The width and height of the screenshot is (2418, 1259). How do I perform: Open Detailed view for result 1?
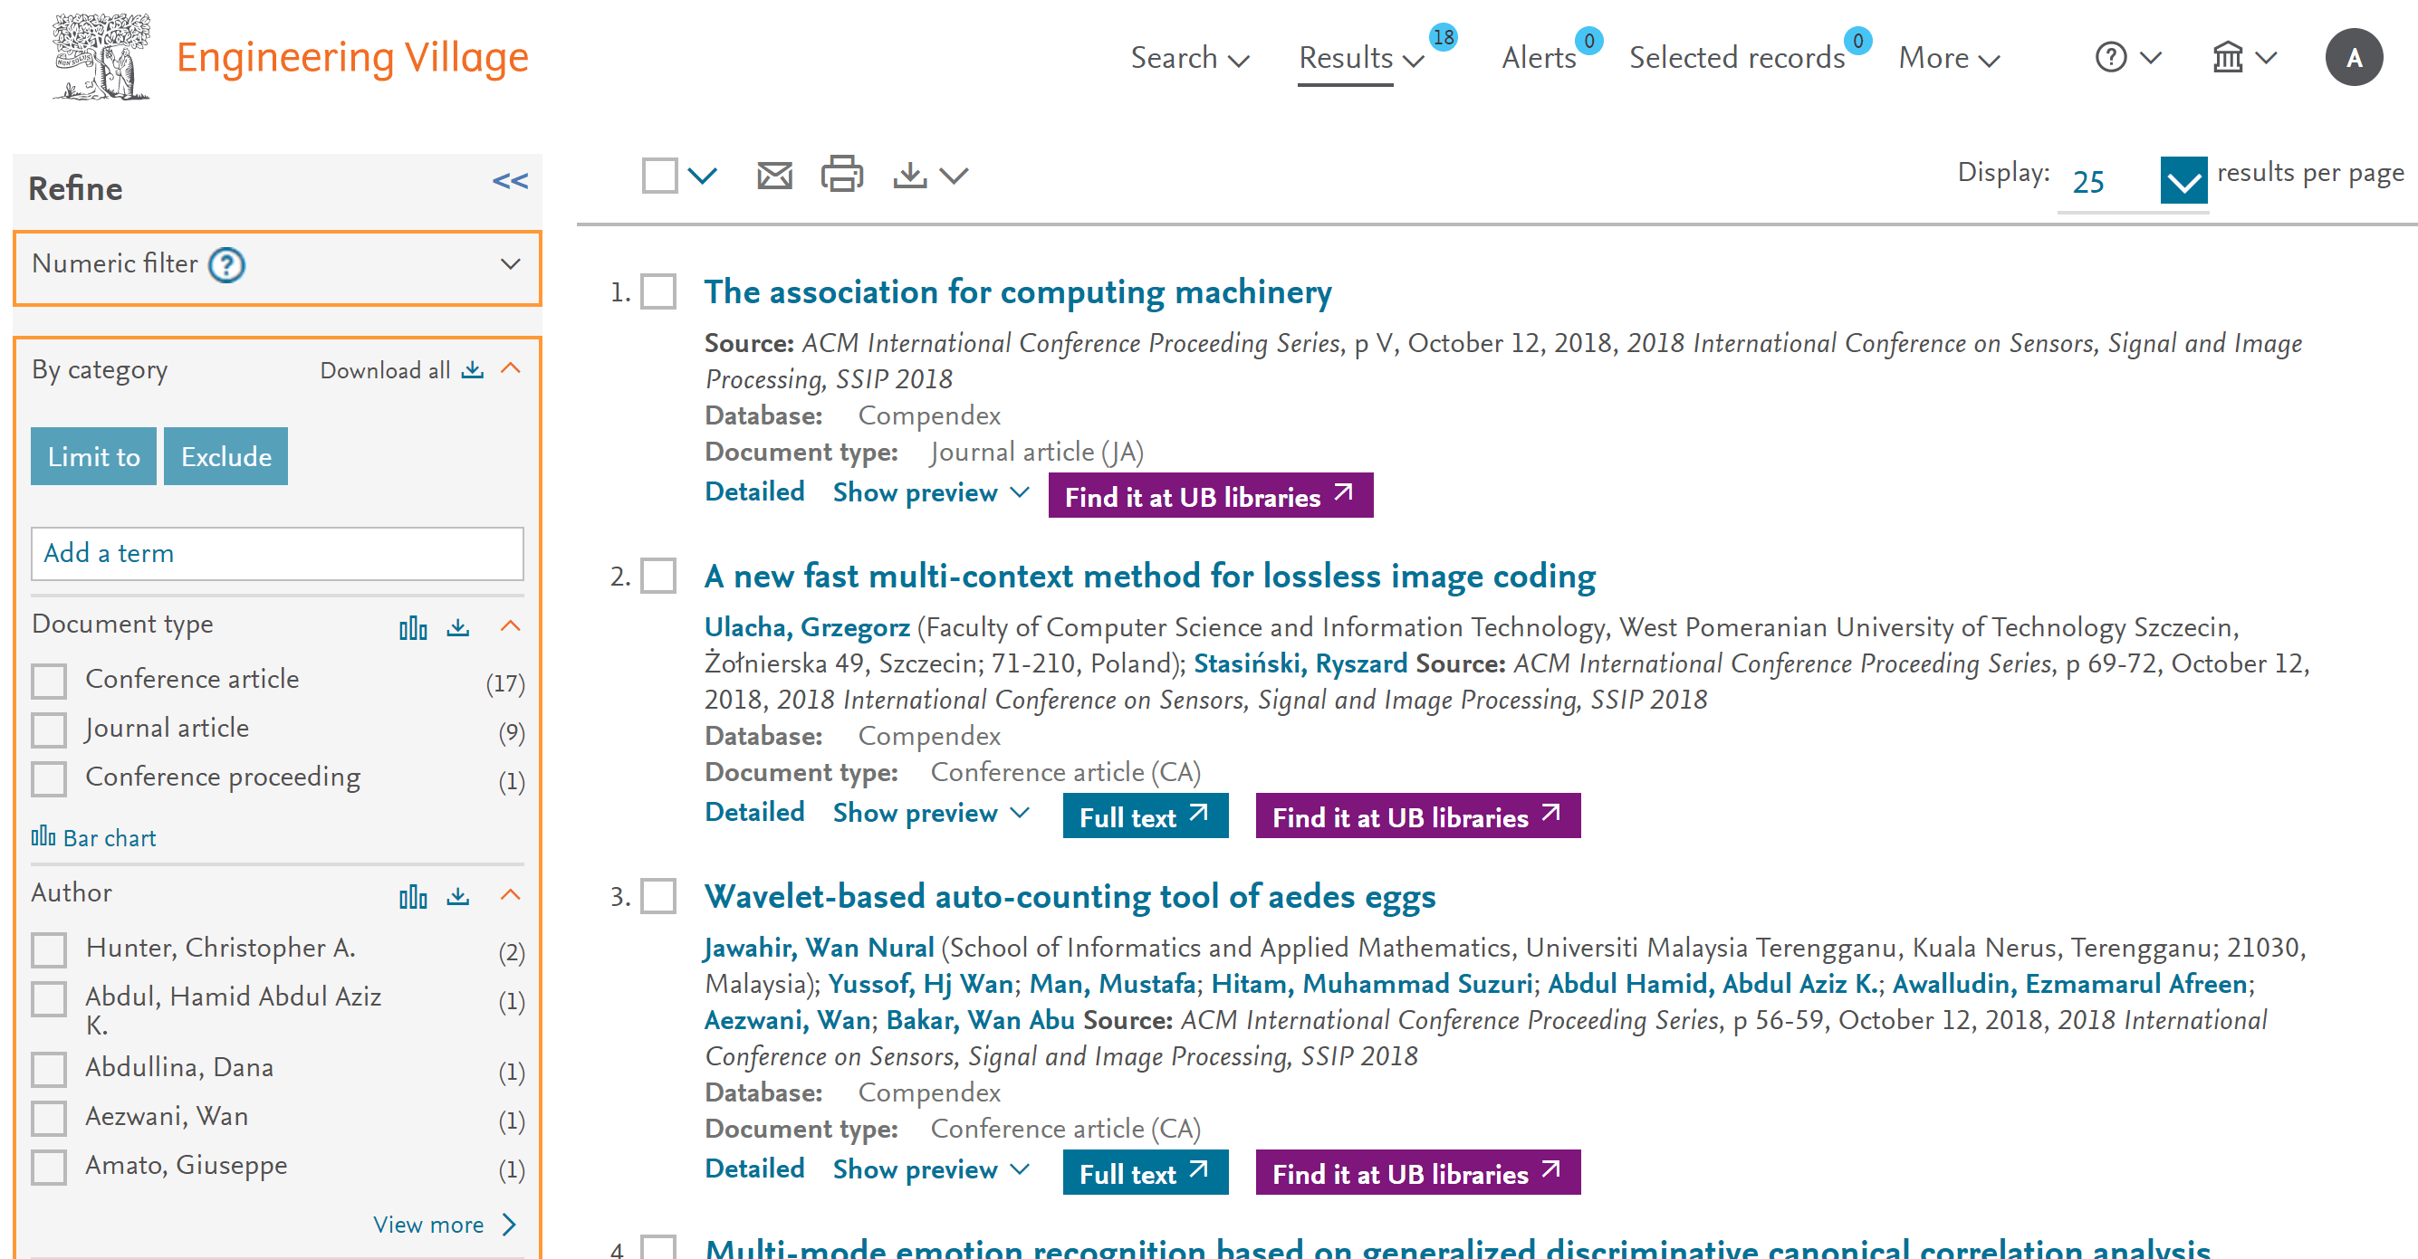754,491
